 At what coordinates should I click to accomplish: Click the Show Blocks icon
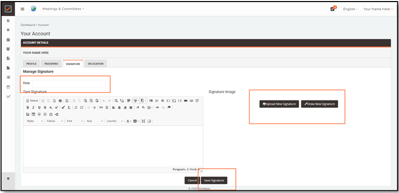coord(150,121)
